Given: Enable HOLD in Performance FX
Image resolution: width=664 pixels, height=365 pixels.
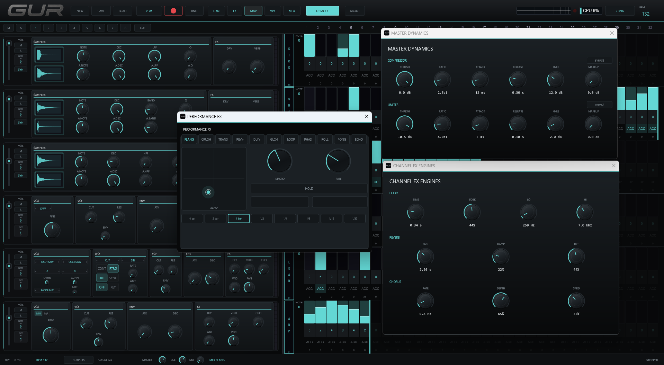Looking at the screenshot, I should click(x=309, y=189).
